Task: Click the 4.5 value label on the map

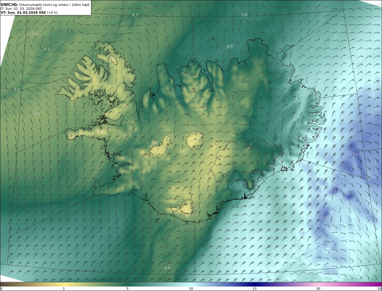Action: pos(135,15)
